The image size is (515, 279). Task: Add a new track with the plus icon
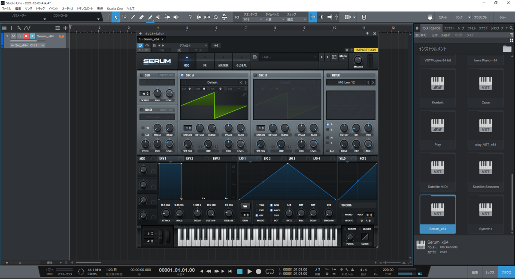65,28
